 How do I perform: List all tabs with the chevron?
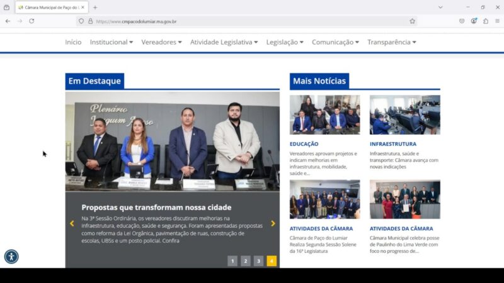tap(440, 8)
